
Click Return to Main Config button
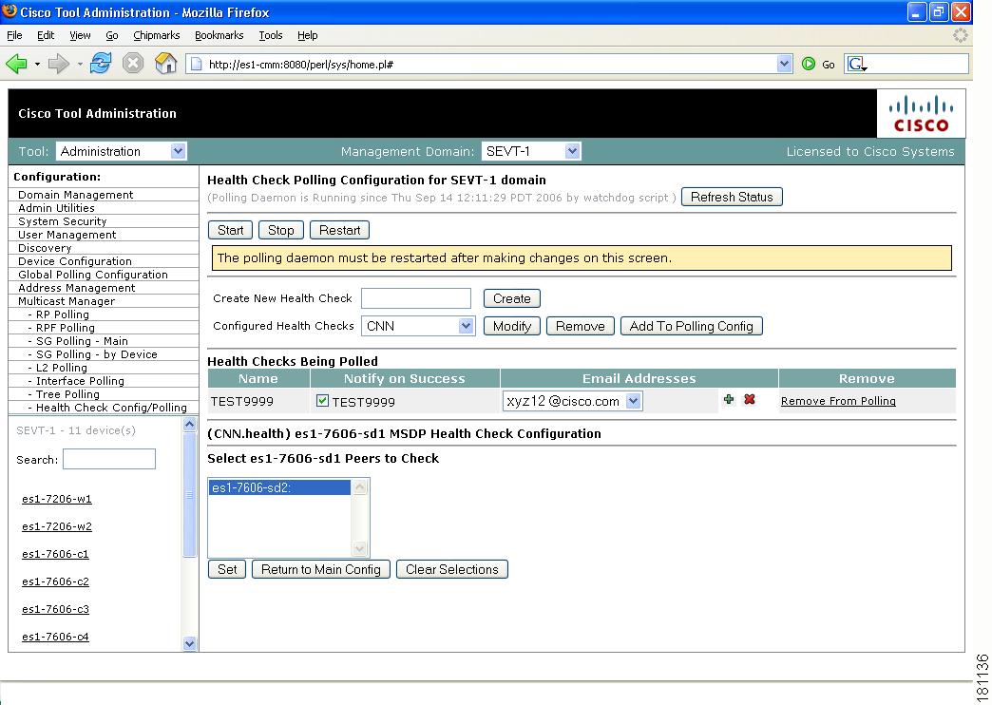[x=321, y=569]
